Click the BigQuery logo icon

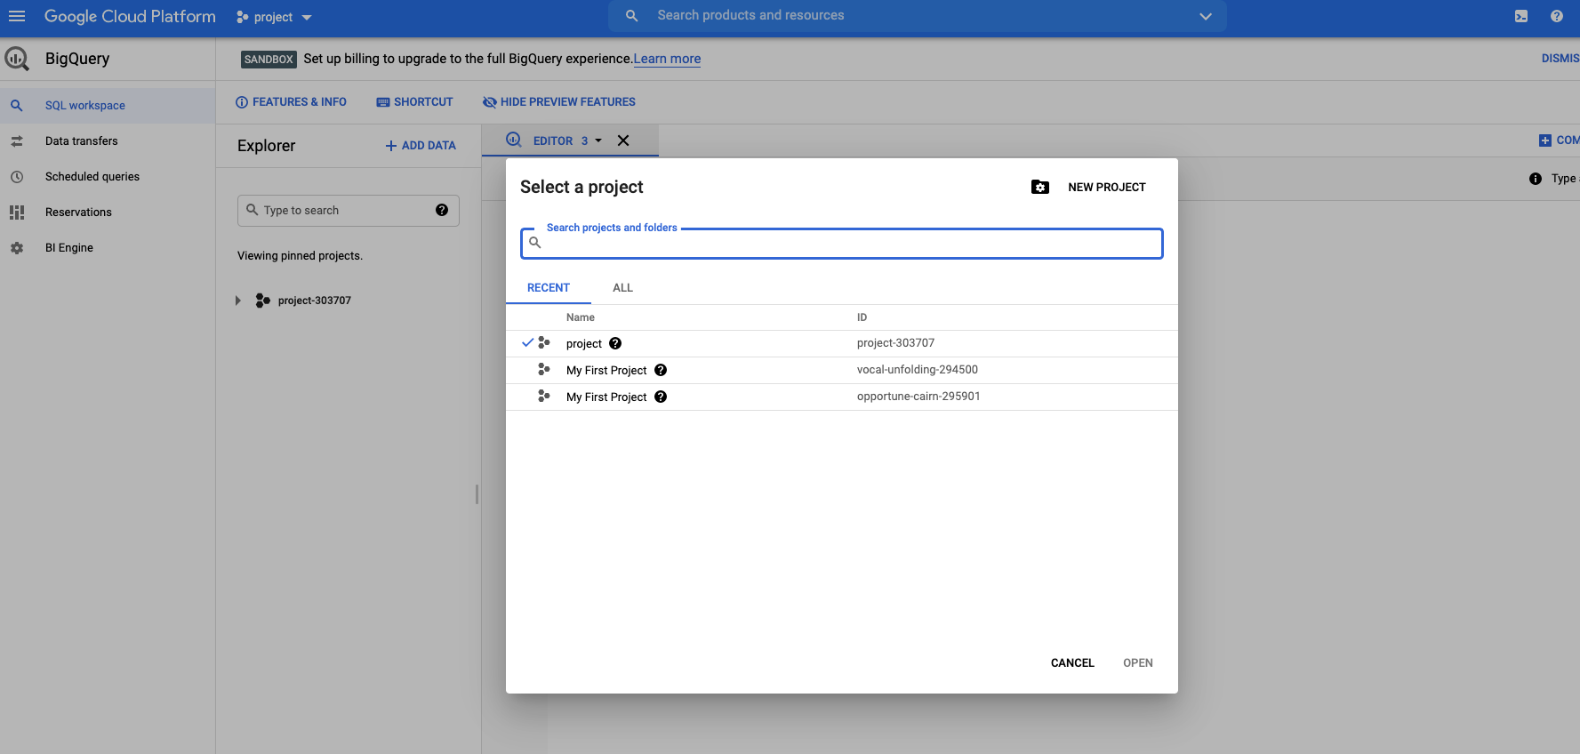[x=17, y=59]
